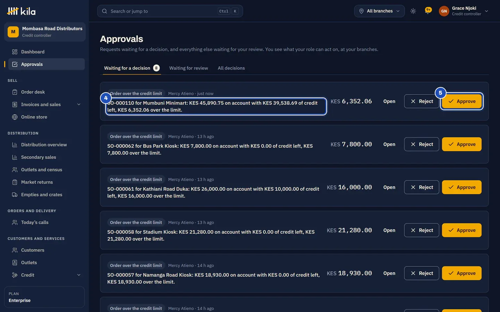Screen dimensions: 500x312
Task: Open Empties and crates
Action: [47, 195]
